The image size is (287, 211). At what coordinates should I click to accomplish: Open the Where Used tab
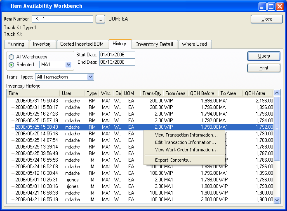194,44
